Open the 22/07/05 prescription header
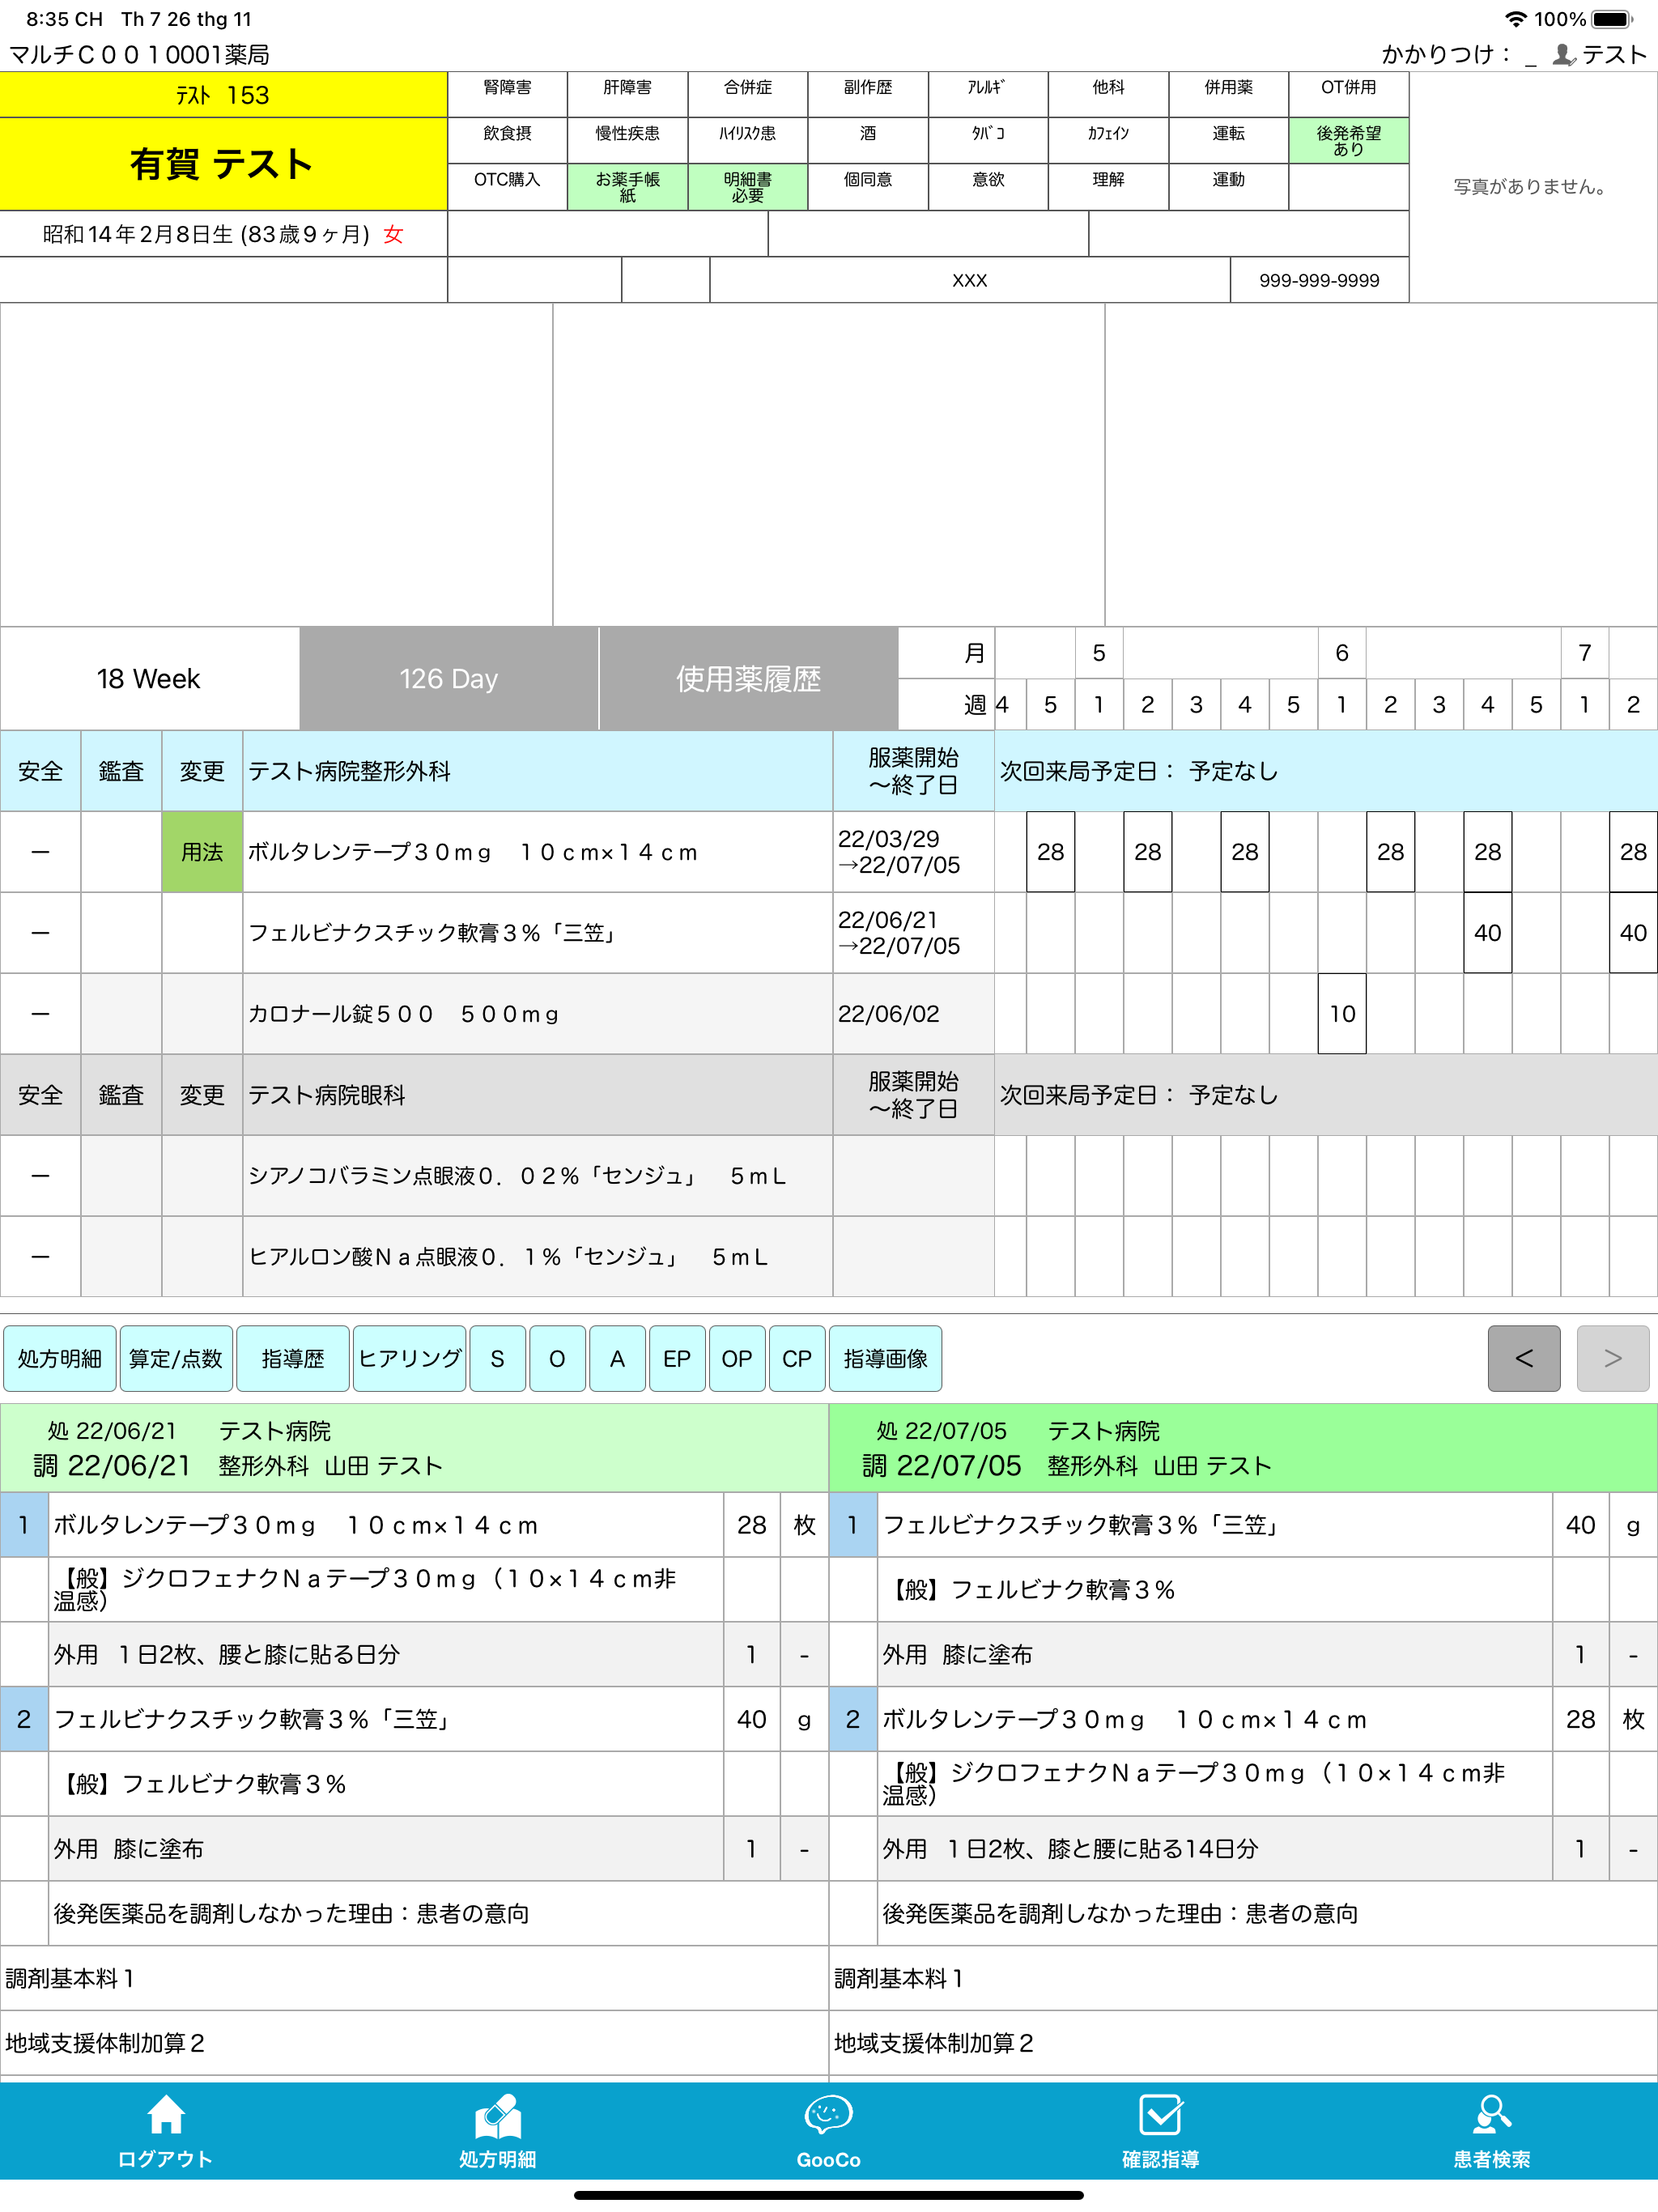 1244,1448
